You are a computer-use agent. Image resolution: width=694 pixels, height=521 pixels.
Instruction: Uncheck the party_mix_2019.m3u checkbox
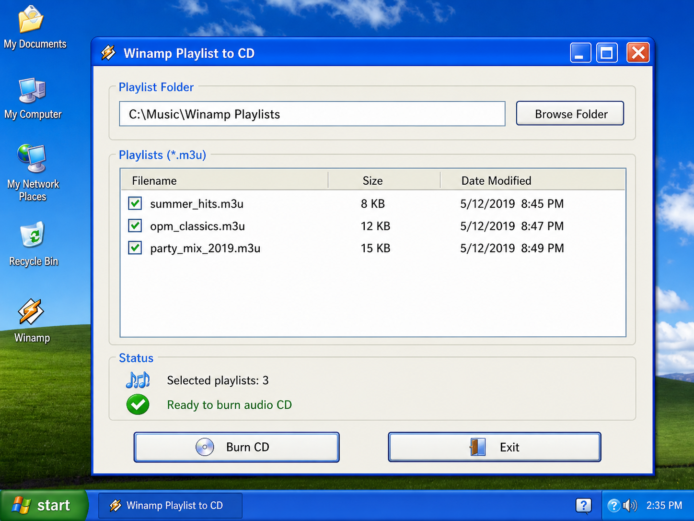pos(135,248)
